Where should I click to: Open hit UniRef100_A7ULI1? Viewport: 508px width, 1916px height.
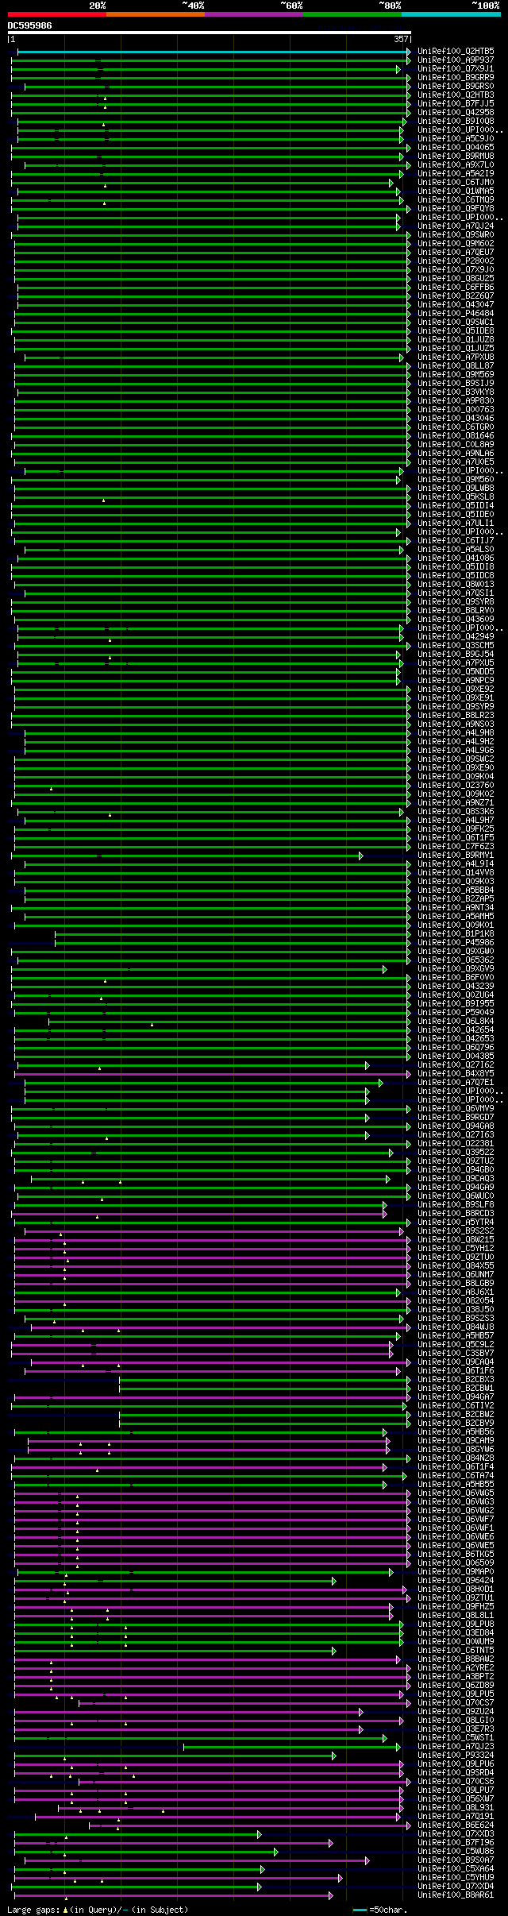[456, 523]
